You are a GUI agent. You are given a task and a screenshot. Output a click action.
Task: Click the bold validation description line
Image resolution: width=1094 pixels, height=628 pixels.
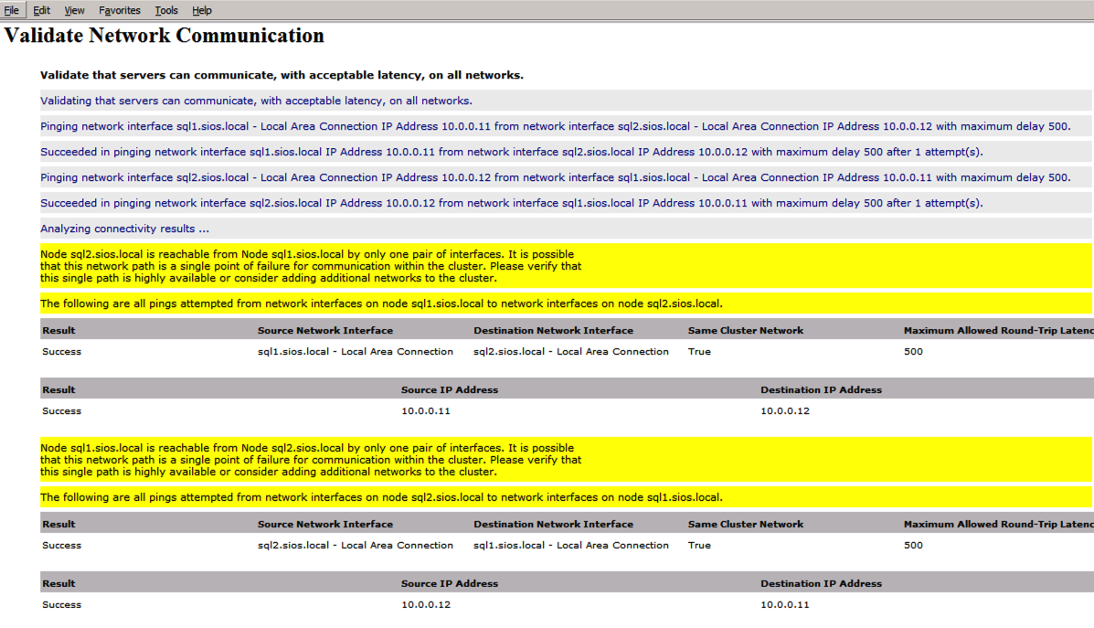[281, 75]
